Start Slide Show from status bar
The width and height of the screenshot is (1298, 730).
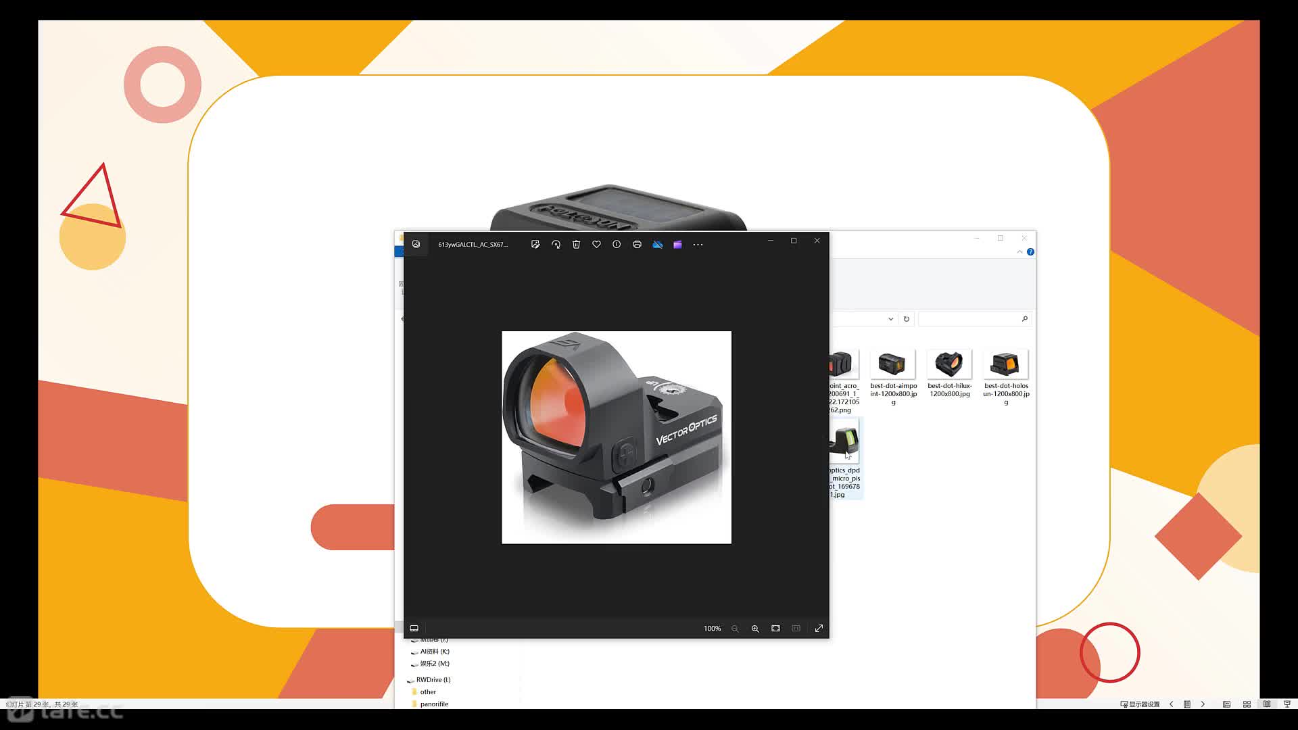[x=1287, y=704]
